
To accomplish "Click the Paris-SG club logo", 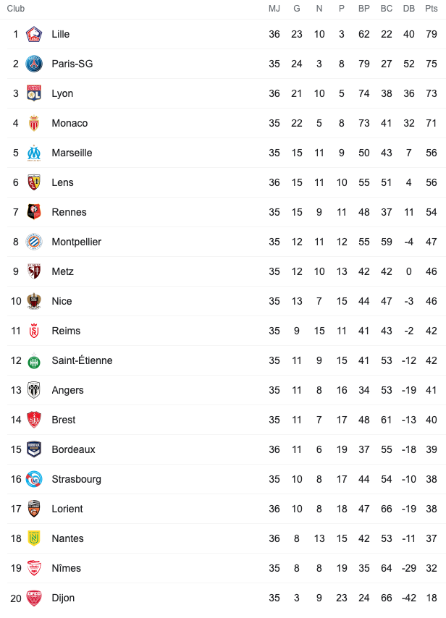I will [34, 64].
